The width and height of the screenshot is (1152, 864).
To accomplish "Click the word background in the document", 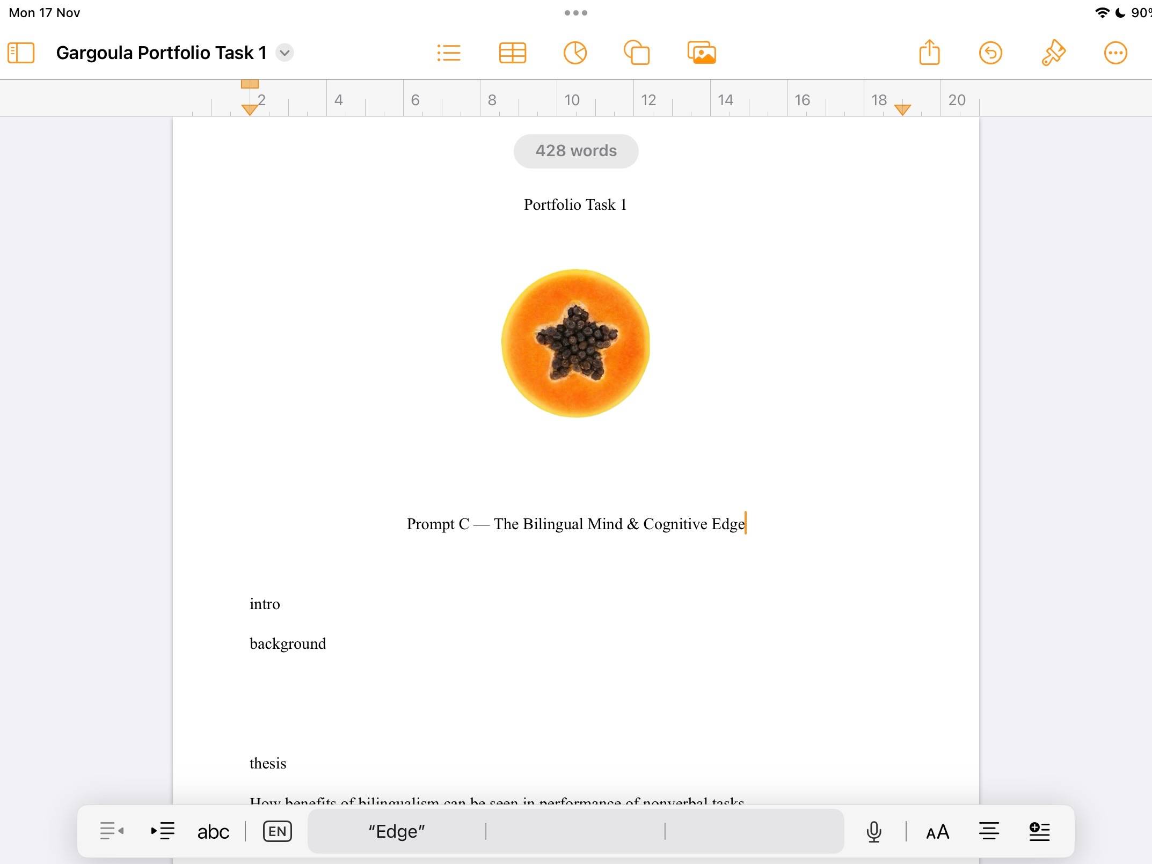I will [x=288, y=644].
